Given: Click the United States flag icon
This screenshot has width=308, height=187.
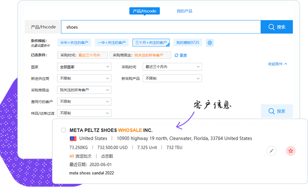Looking at the screenshot, I should coord(73,139).
